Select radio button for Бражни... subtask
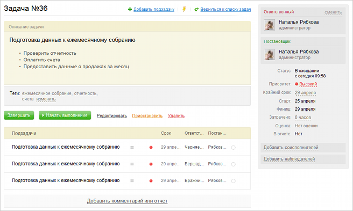Screen dimensions: 353x211 [234, 181]
